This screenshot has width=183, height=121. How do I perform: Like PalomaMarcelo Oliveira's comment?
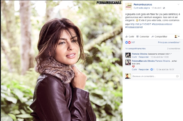[134, 69]
